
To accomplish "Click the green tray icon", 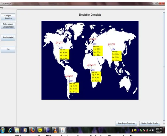I will tap(141, 130).
